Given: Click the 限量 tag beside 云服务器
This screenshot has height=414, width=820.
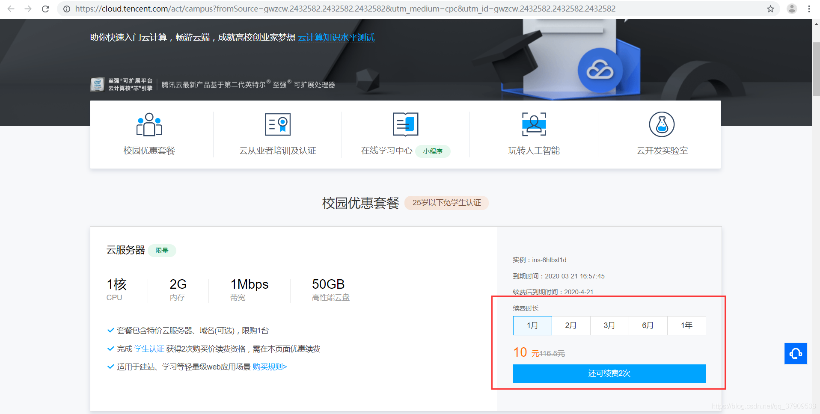Looking at the screenshot, I should coord(162,251).
